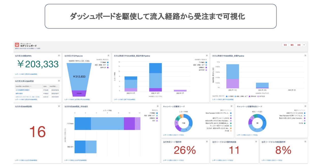Expand the 金額Pipeline component
The image size is (315, 166).
click(x=305, y=55)
